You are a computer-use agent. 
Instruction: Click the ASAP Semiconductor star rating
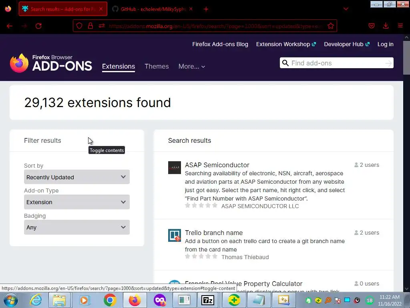[x=201, y=206]
